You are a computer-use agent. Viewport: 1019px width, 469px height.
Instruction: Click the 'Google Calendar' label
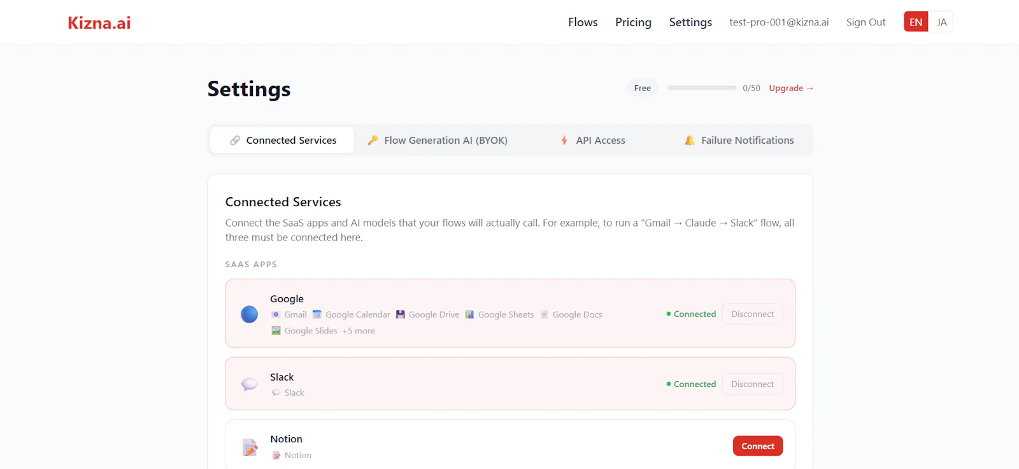tap(358, 314)
